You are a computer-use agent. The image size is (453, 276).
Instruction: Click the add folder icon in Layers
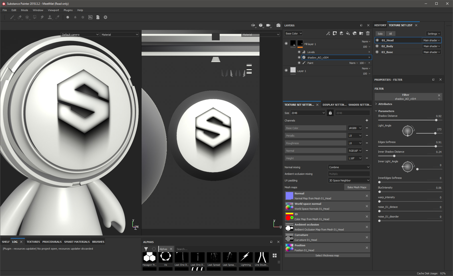[x=361, y=33]
